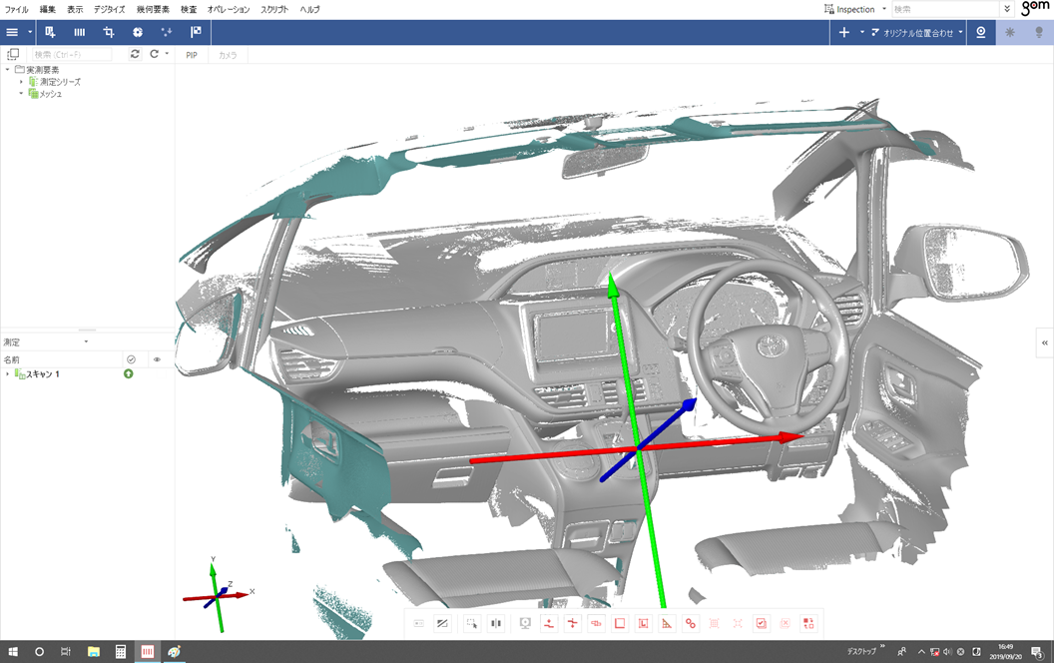
Task: Click the two linked circles icon
Action: (690, 623)
